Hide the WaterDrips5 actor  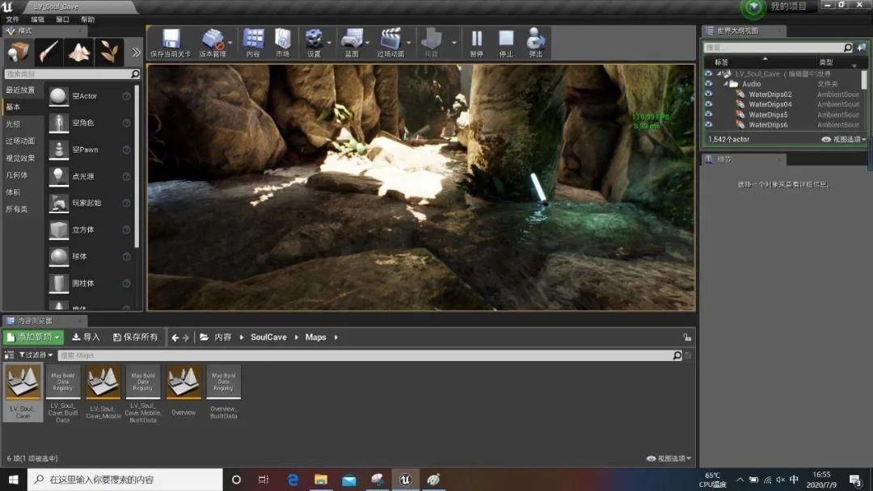coord(708,115)
